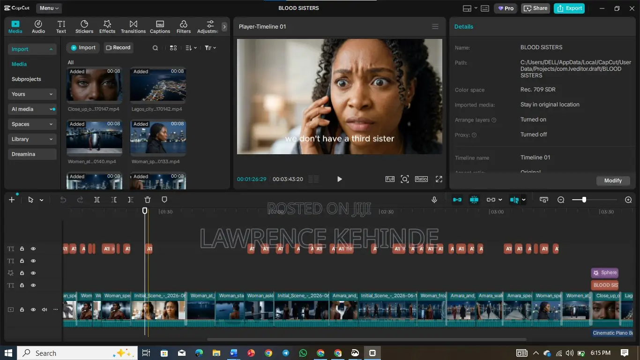
Task: Toggle the timeline linkage option
Action: click(x=491, y=200)
